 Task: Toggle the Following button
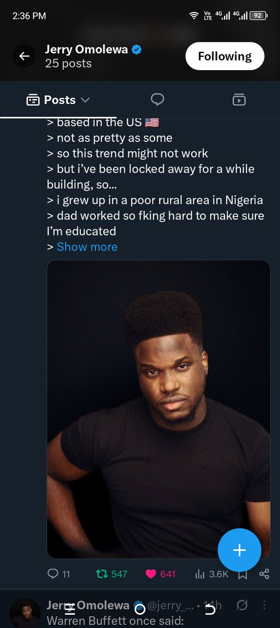click(225, 57)
